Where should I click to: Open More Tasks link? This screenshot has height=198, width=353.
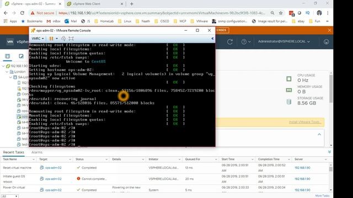tap(322, 196)
